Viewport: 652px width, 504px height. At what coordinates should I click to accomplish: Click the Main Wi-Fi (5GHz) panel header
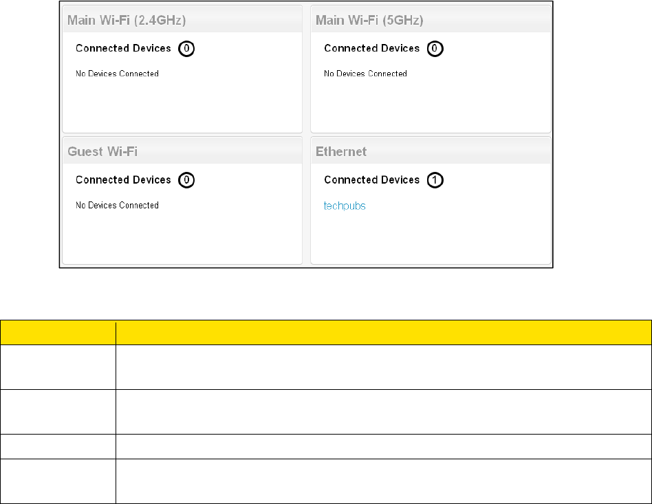(369, 20)
